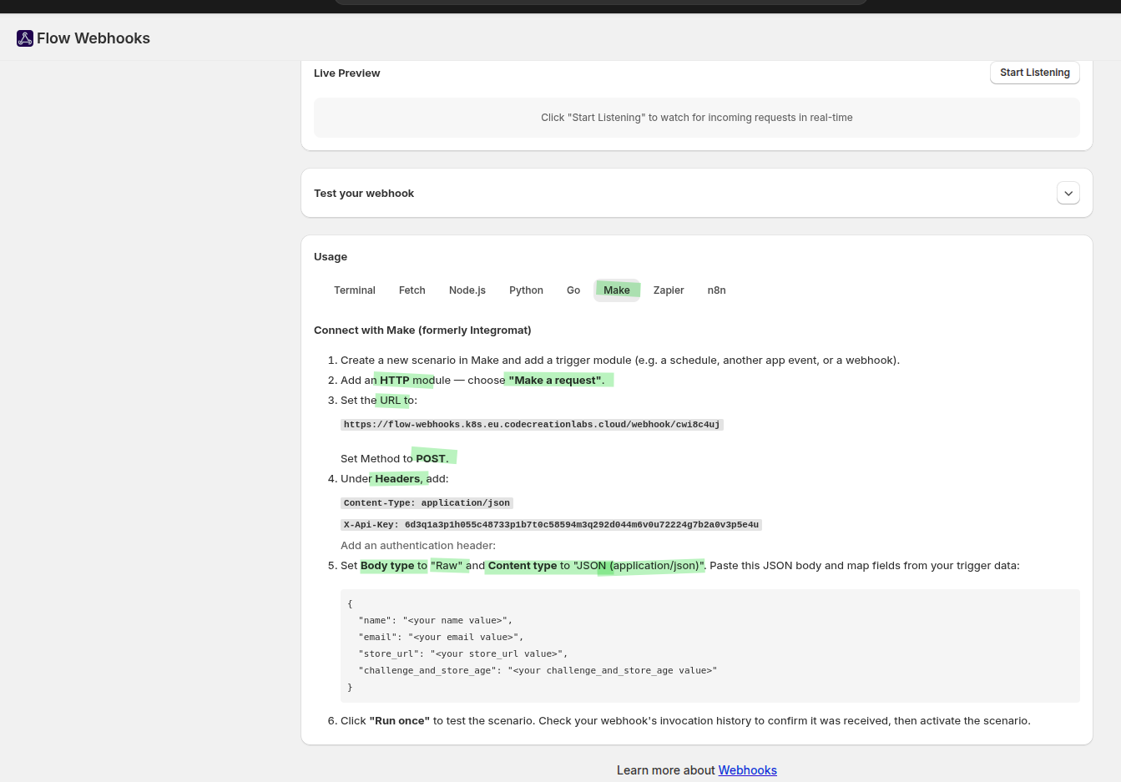Choose the Go usage tab
This screenshot has width=1121, height=782.
pyautogui.click(x=573, y=290)
